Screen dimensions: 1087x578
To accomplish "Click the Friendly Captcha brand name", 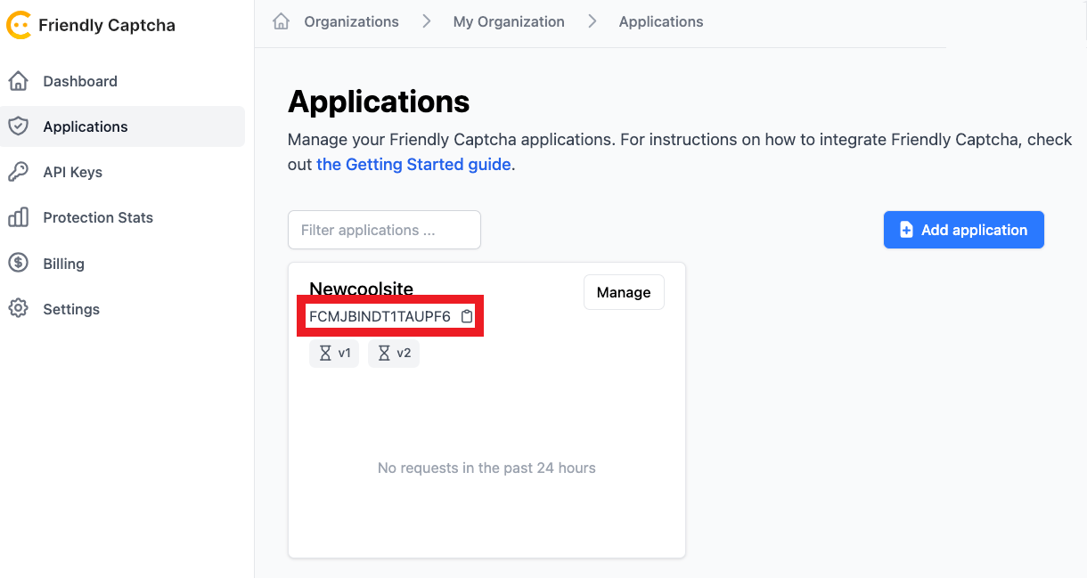I will [x=107, y=26].
